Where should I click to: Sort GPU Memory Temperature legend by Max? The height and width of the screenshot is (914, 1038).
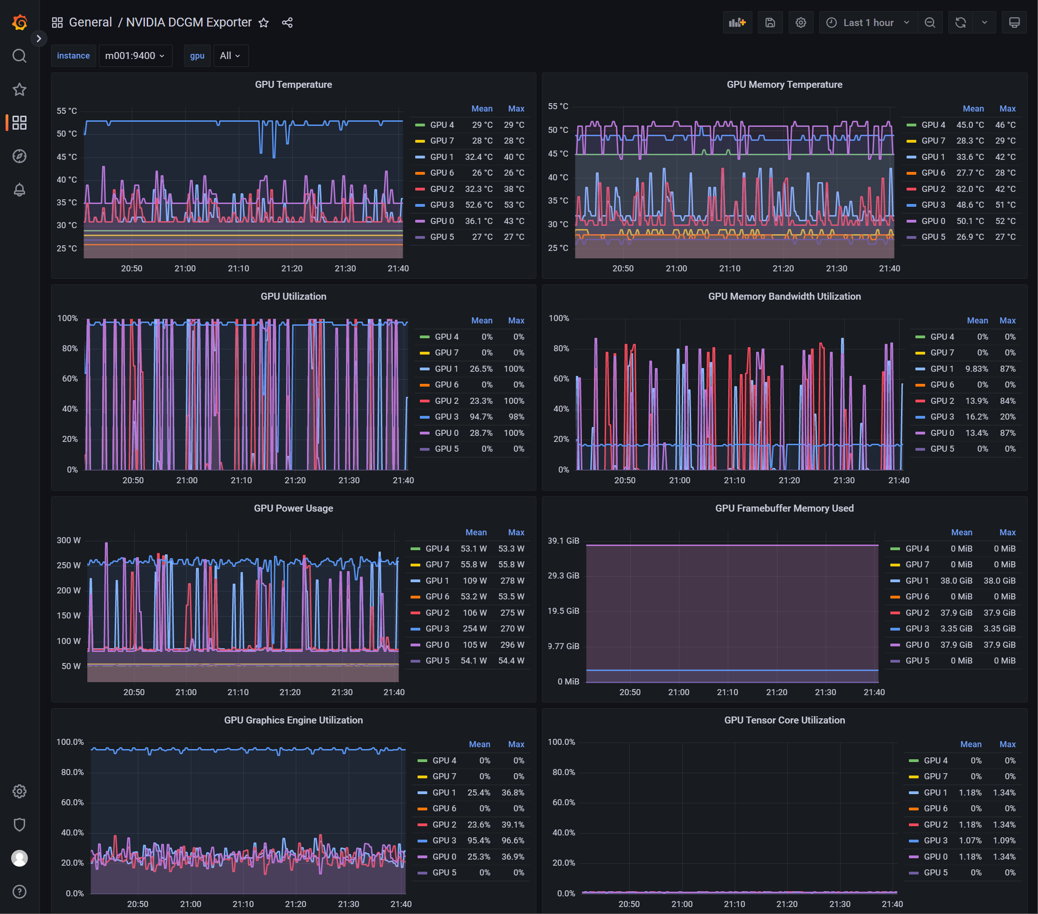[1007, 109]
